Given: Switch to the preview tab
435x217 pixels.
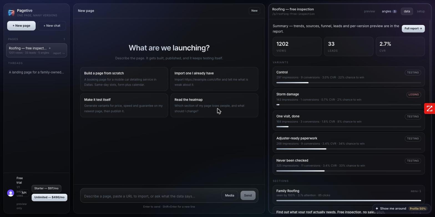Looking at the screenshot, I should tap(369, 11).
